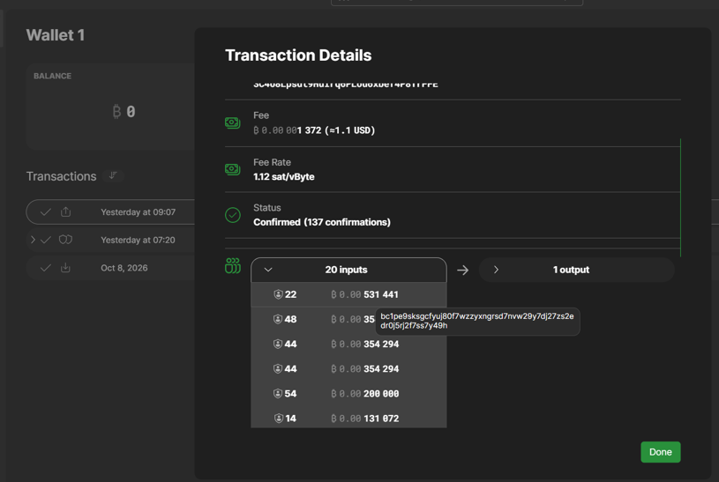Click the wallet balance ₿ 0
This screenshot has height=482, width=719.
[124, 111]
